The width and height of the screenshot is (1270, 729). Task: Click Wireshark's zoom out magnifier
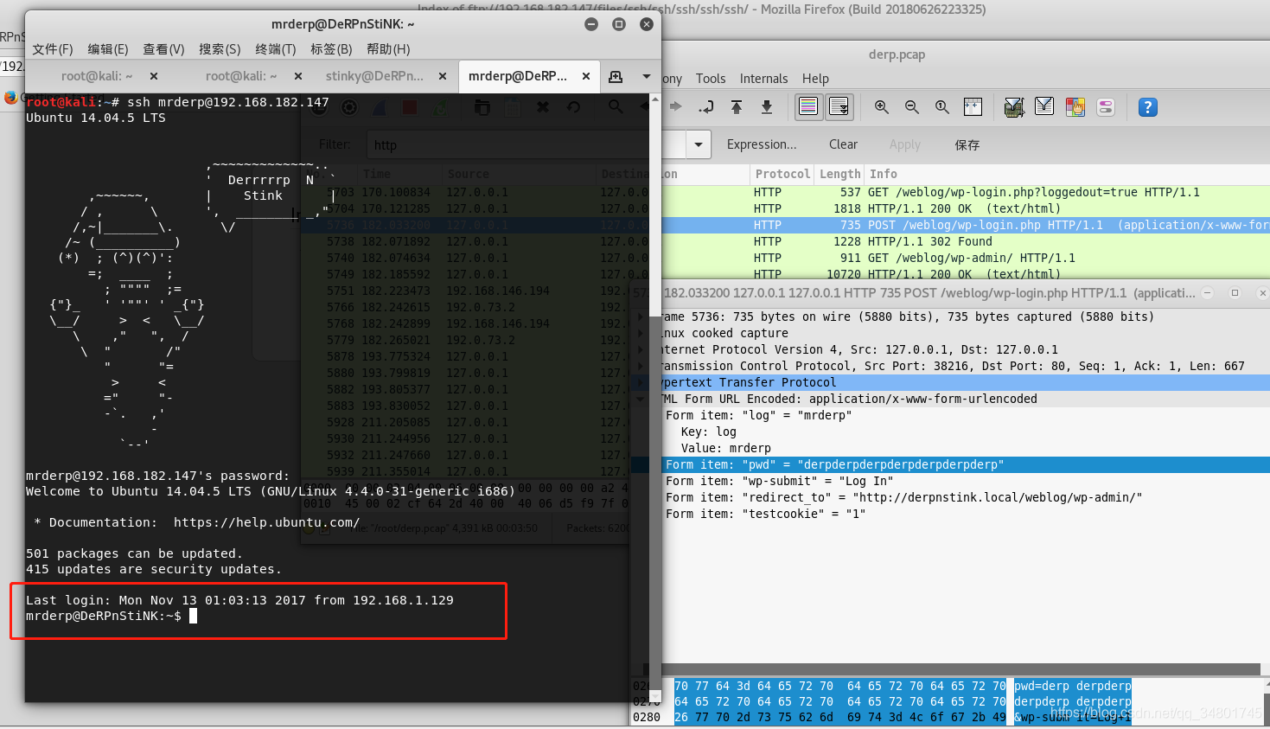coord(912,107)
